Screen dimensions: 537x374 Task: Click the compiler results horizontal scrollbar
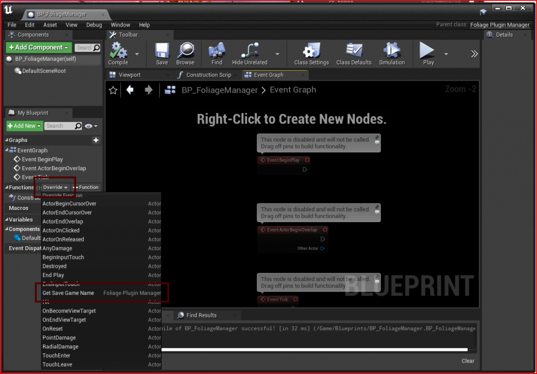point(315,350)
